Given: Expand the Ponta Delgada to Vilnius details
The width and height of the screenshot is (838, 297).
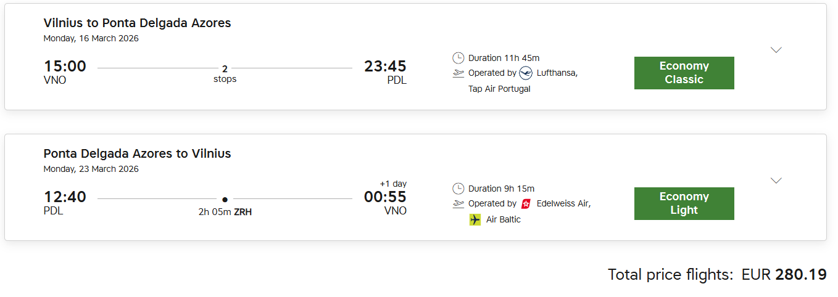Looking at the screenshot, I should tap(776, 181).
